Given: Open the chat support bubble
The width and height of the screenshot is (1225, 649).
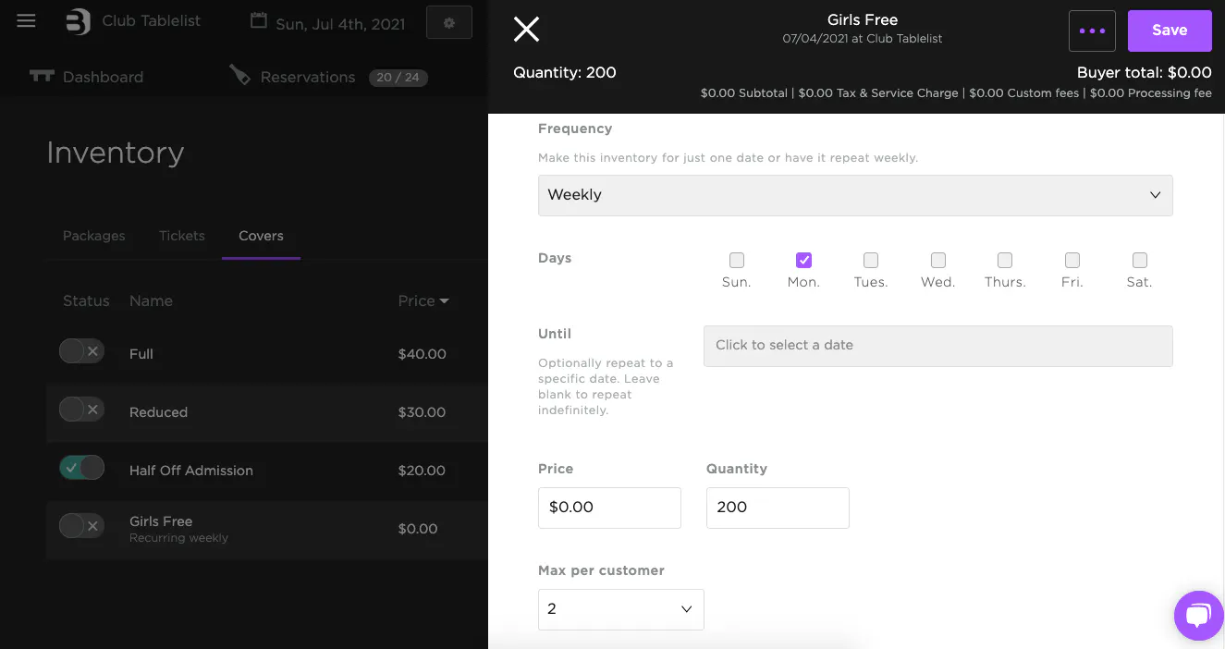Looking at the screenshot, I should coord(1198,615).
